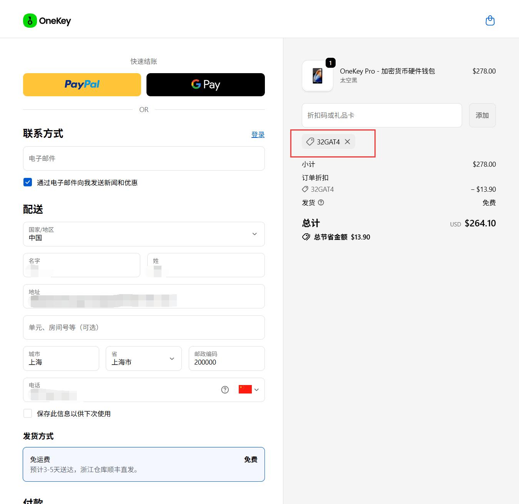Click the OneKey logo in header
Image resolution: width=519 pixels, height=504 pixels.
(47, 21)
